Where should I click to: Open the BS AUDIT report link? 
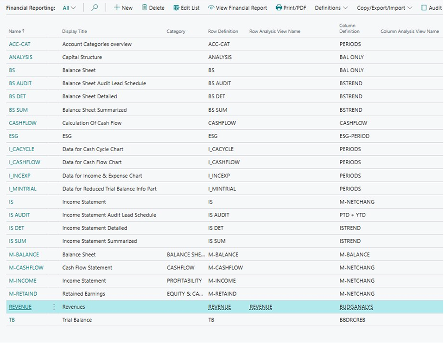coord(20,83)
